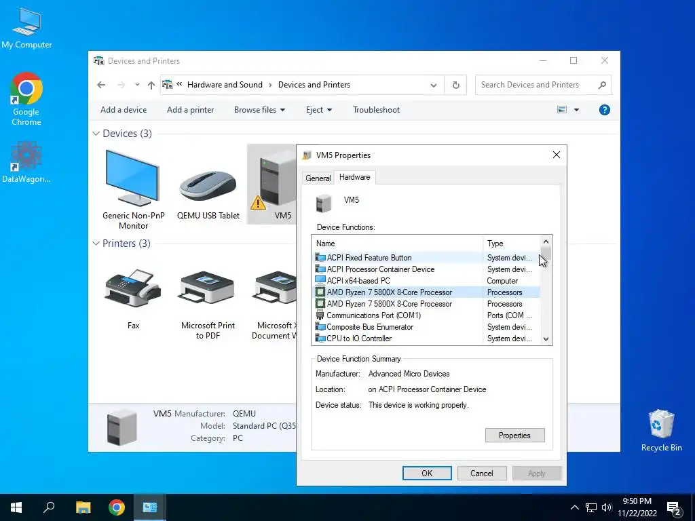The image size is (695, 521).
Task: Open the volume tray icon
Action: pos(607,507)
